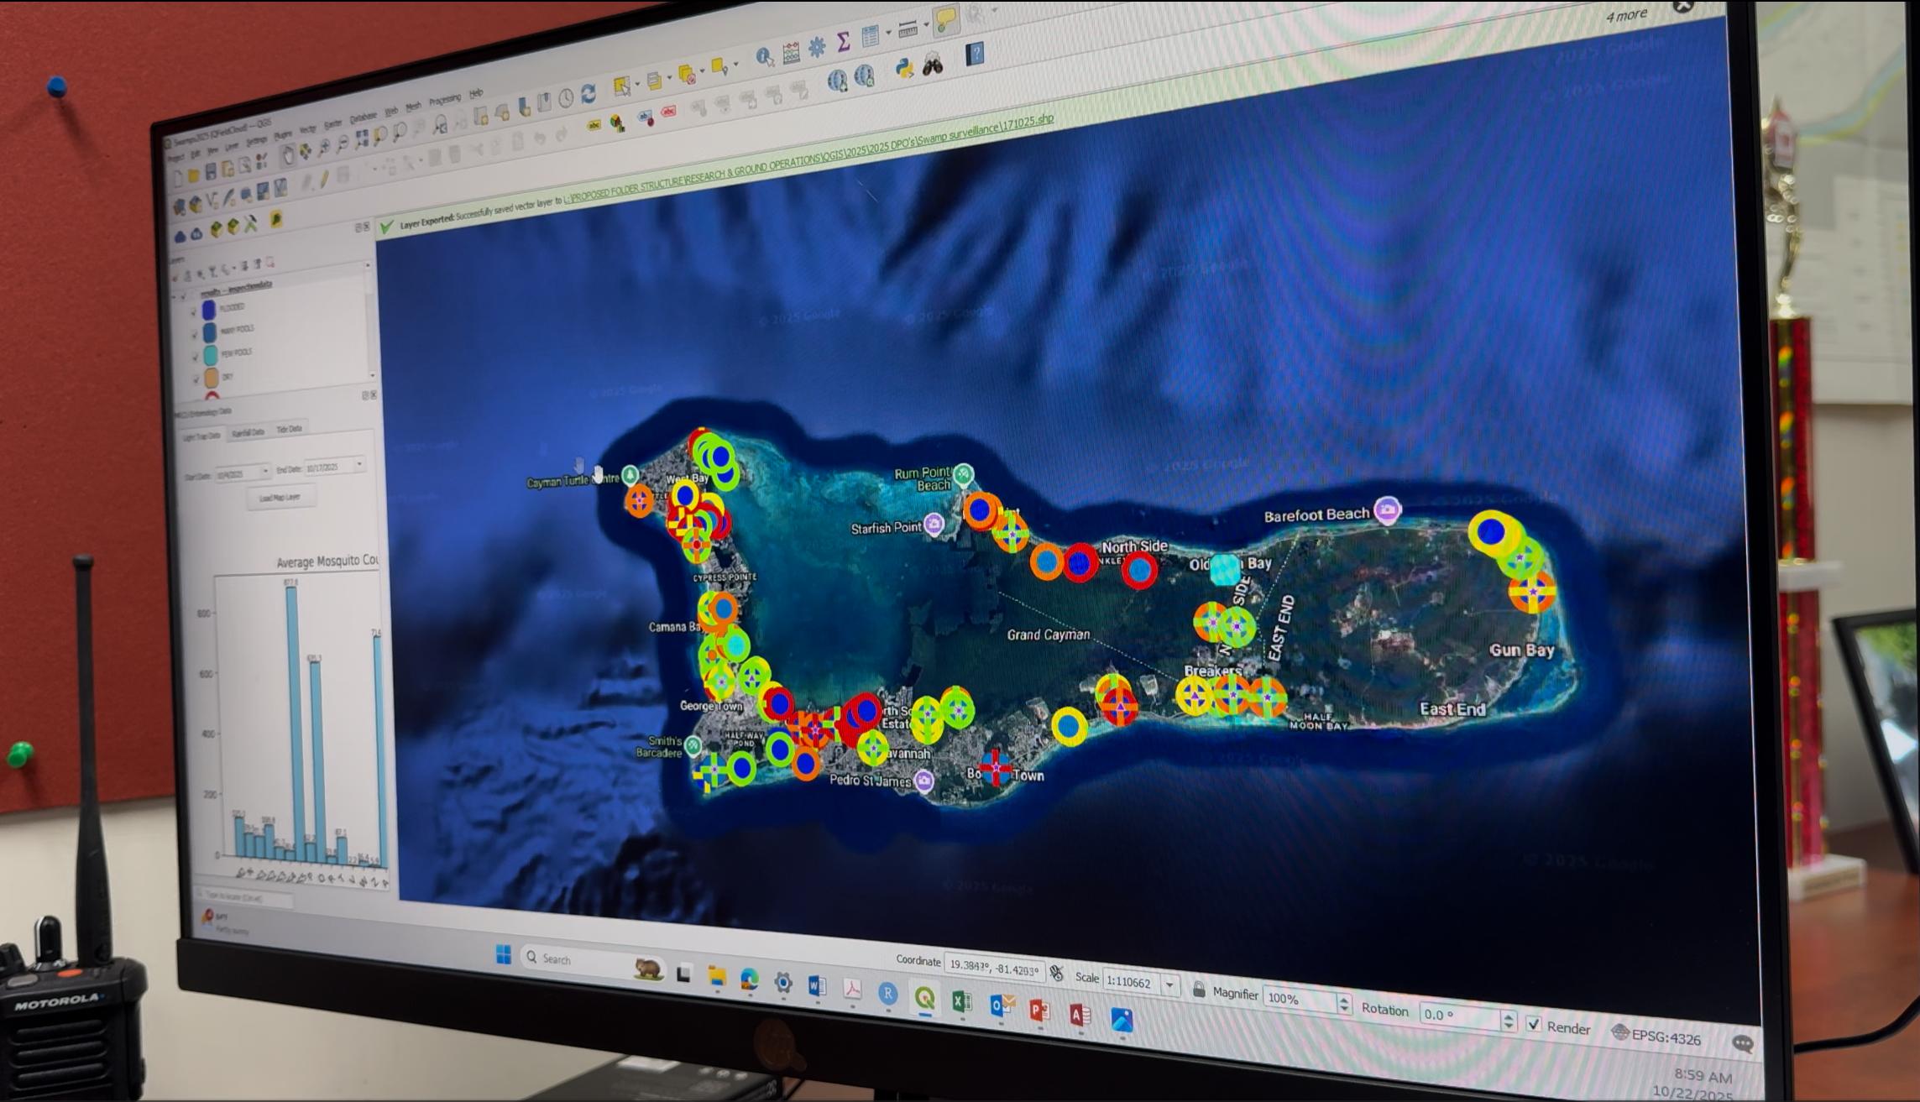
Task: Open the Processing menu
Action: (445, 100)
